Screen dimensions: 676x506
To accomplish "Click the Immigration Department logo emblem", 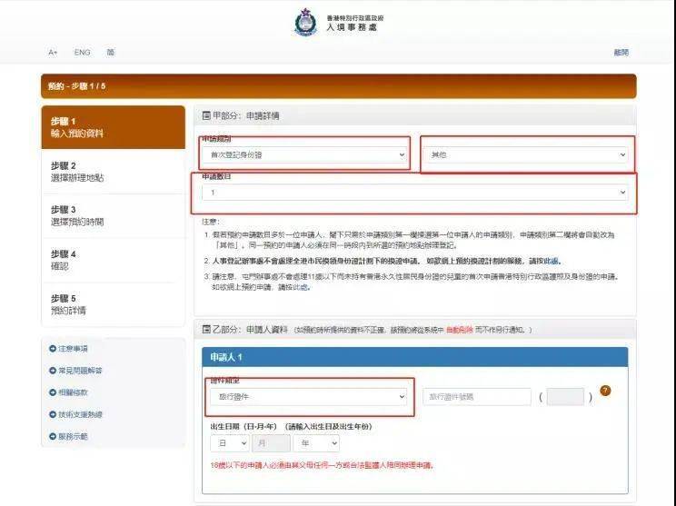I will [306, 23].
